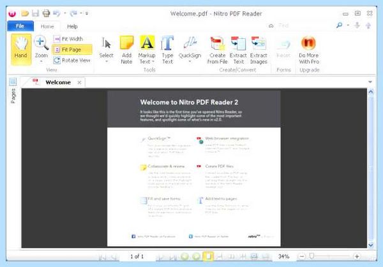Open the document tab list dropdown
This screenshot has height=267, width=383.
370,82
